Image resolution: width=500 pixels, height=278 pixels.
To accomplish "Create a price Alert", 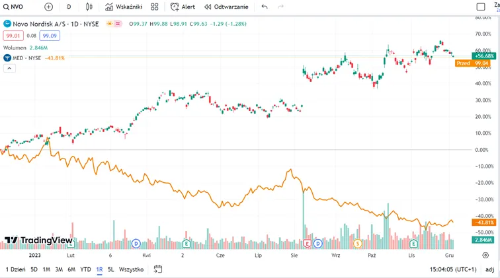I will [x=183, y=7].
